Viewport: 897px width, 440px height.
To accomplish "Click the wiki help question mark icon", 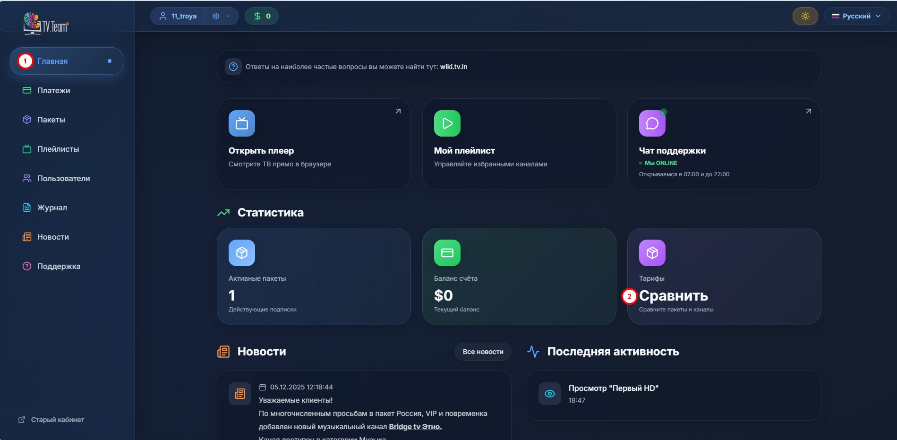I will coord(233,67).
